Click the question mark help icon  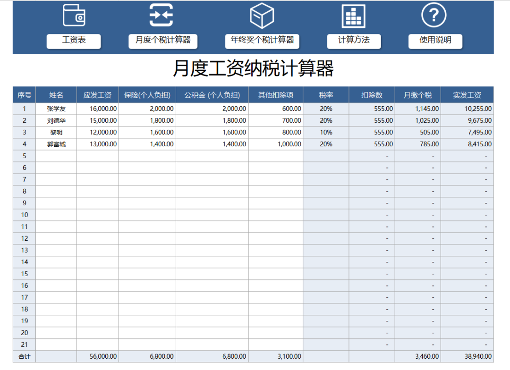(433, 15)
